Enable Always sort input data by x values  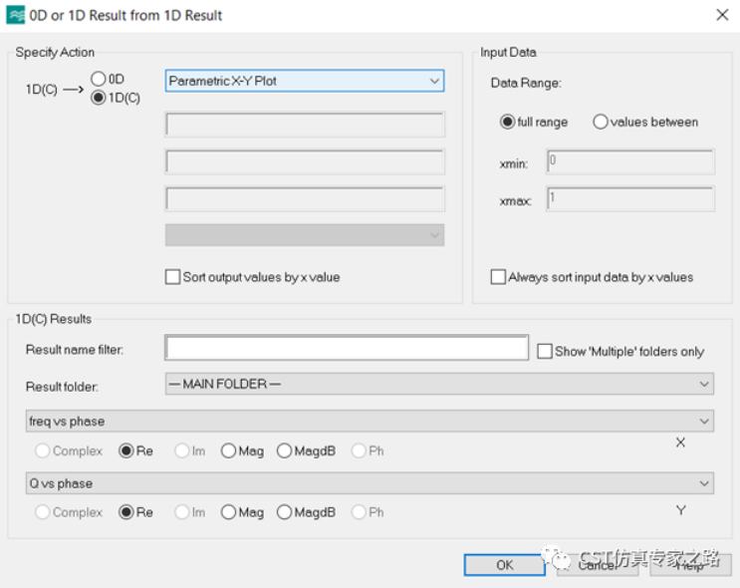[x=498, y=277]
